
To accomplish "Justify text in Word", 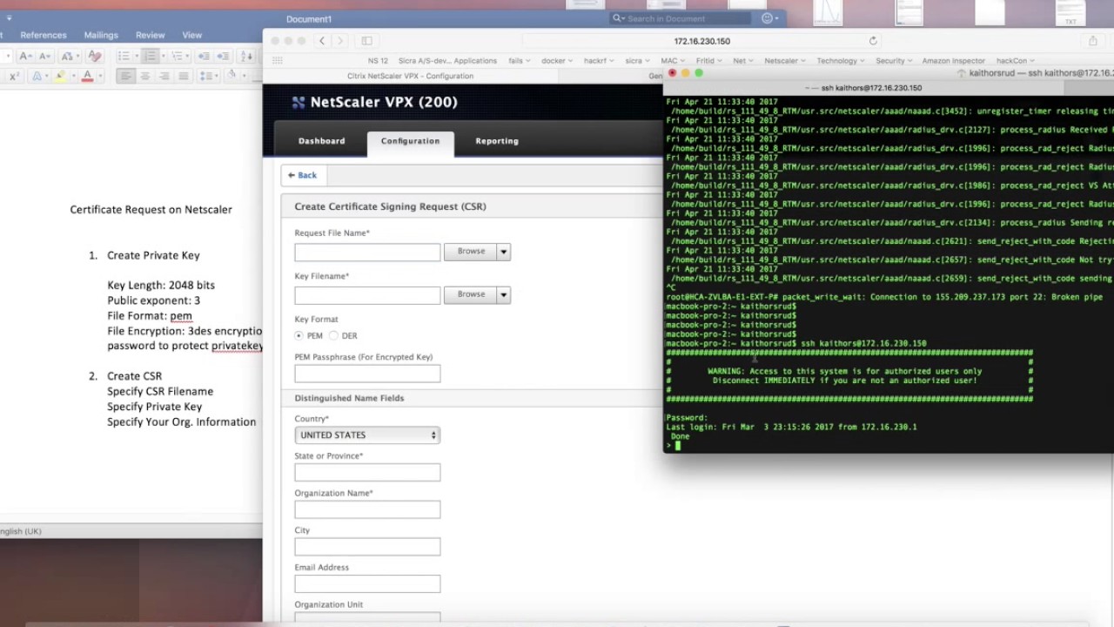I will pos(184,76).
